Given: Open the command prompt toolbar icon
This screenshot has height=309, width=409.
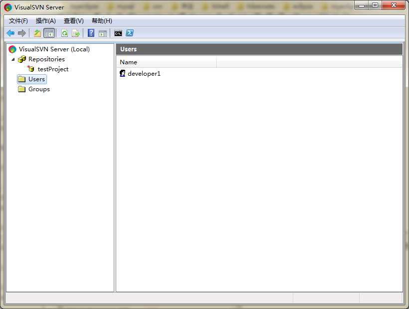Looking at the screenshot, I should 118,33.
